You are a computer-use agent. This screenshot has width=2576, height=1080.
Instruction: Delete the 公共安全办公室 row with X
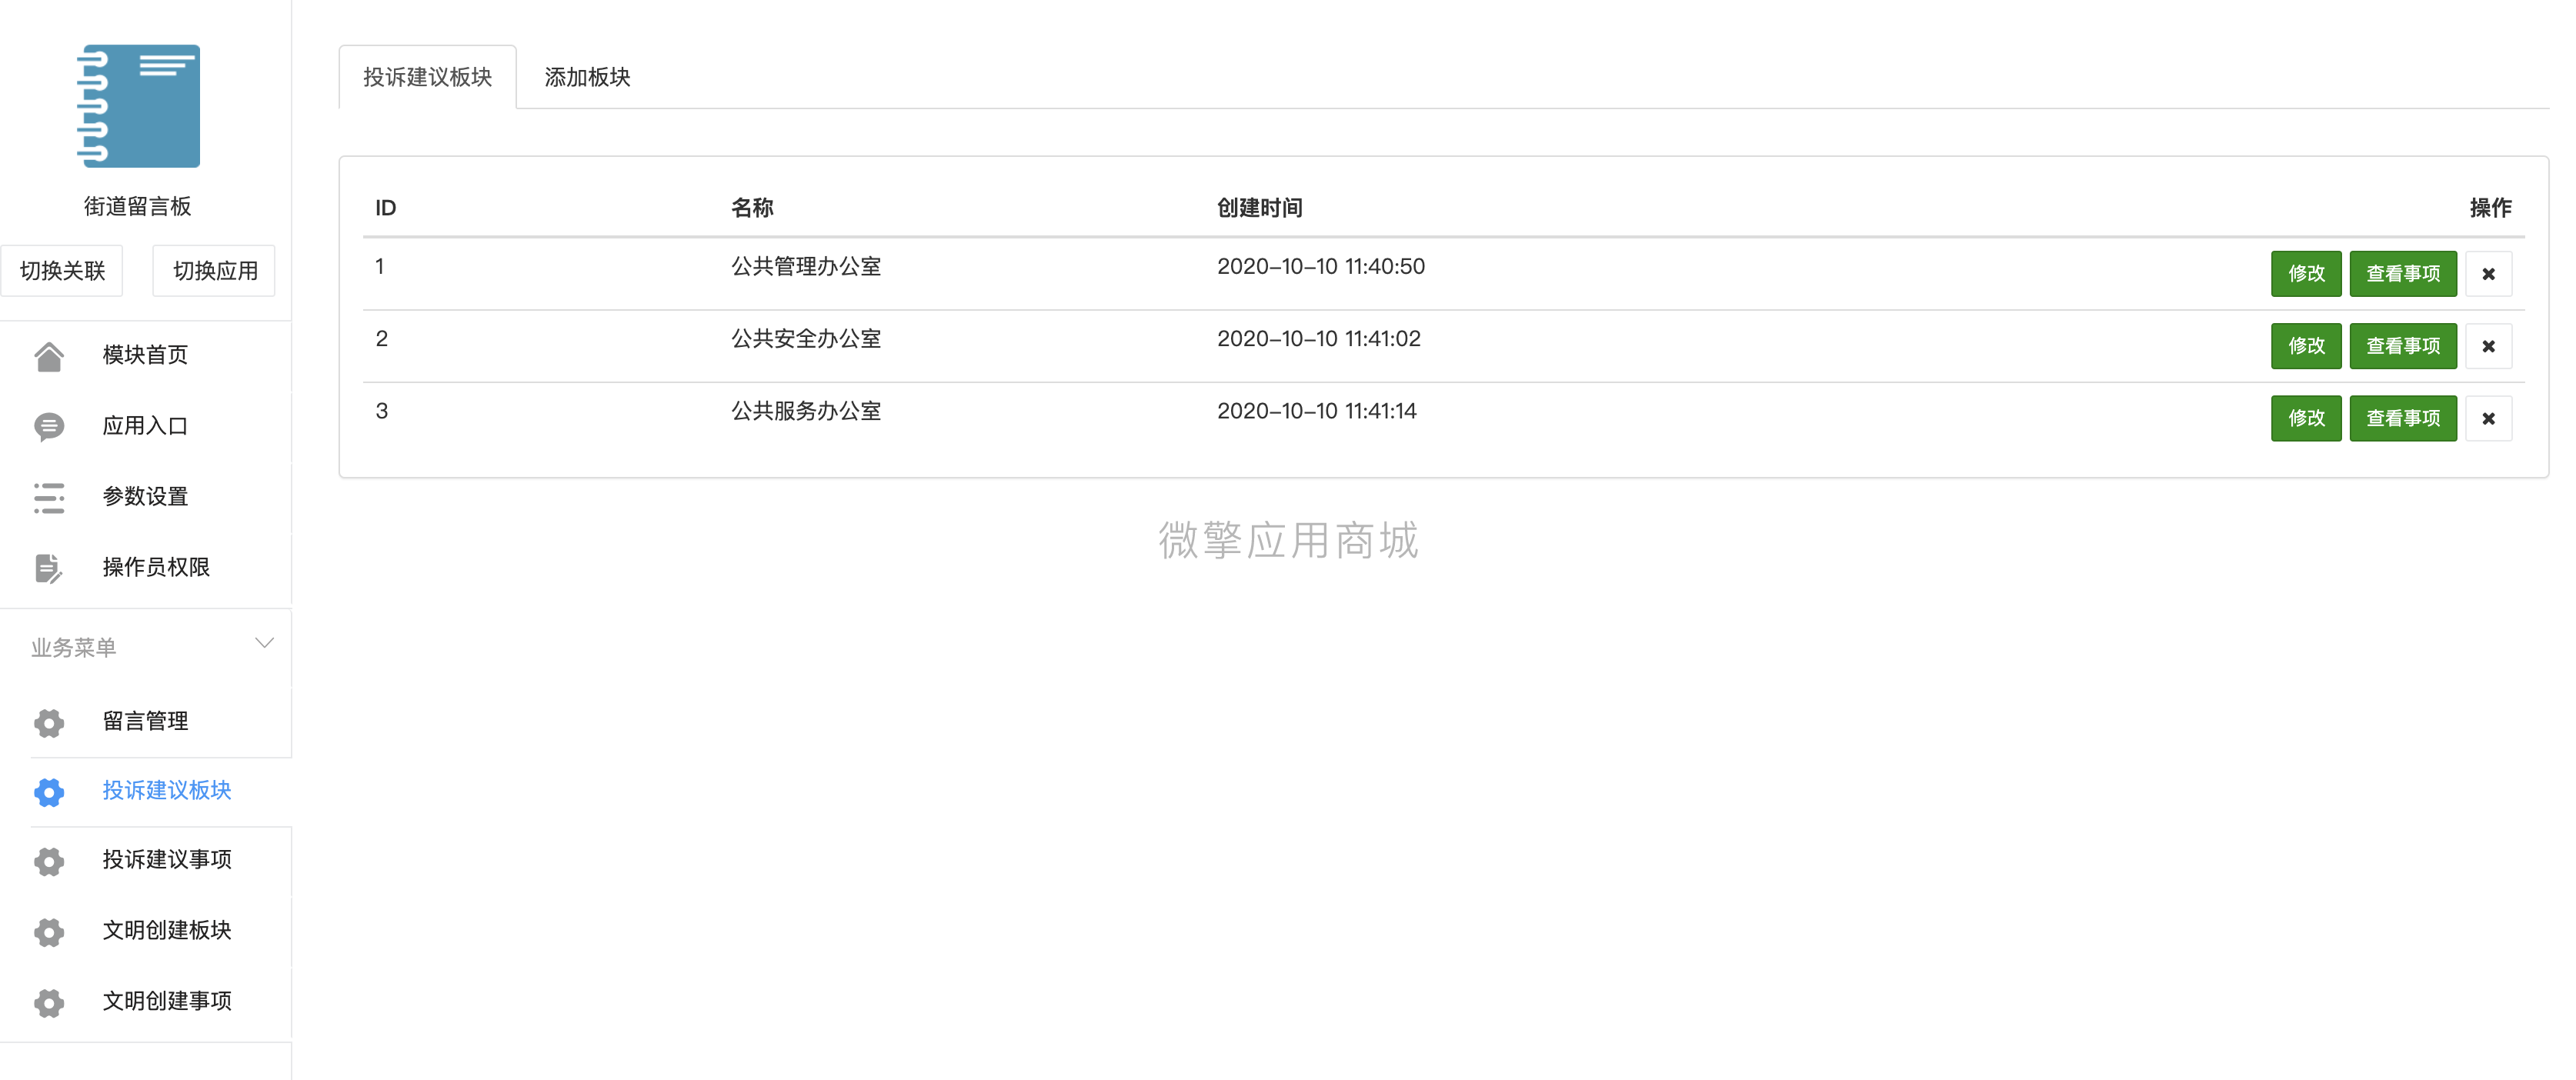[x=2488, y=346]
